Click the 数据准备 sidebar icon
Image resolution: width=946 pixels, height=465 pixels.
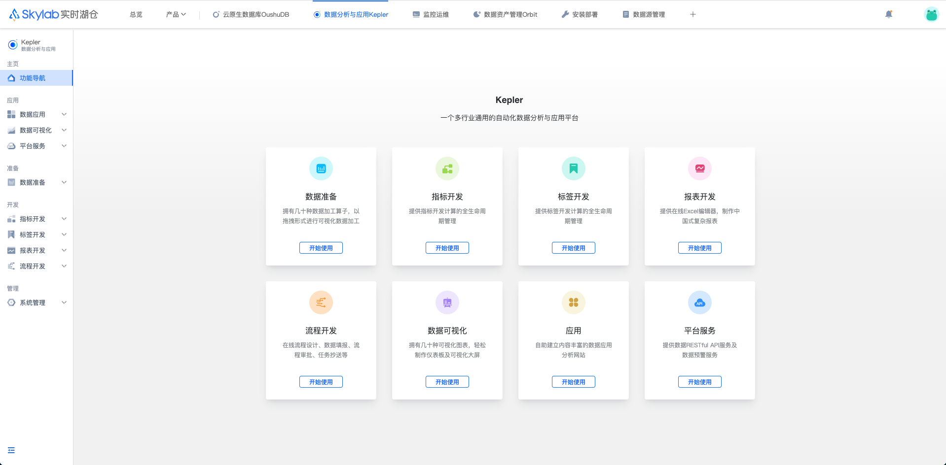coord(11,182)
